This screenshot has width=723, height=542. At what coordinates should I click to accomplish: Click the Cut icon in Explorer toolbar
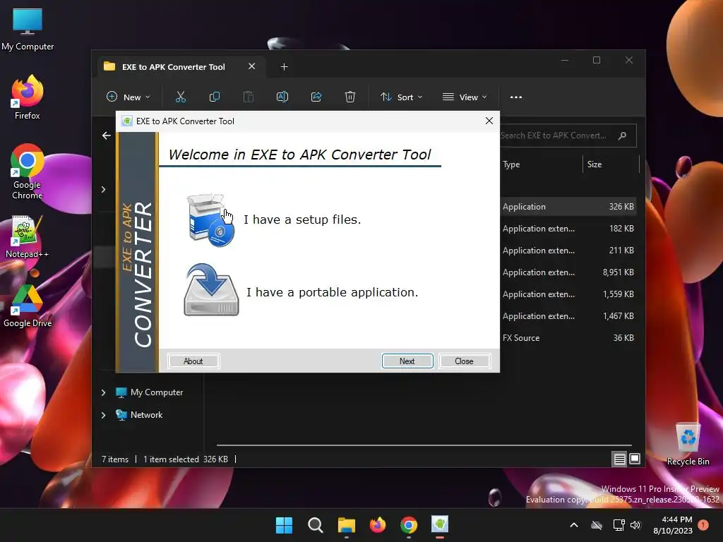pyautogui.click(x=180, y=97)
